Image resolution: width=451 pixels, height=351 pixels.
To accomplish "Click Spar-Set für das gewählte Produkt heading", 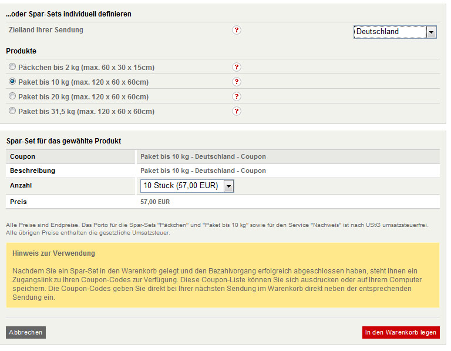I will pyautogui.click(x=63, y=141).
